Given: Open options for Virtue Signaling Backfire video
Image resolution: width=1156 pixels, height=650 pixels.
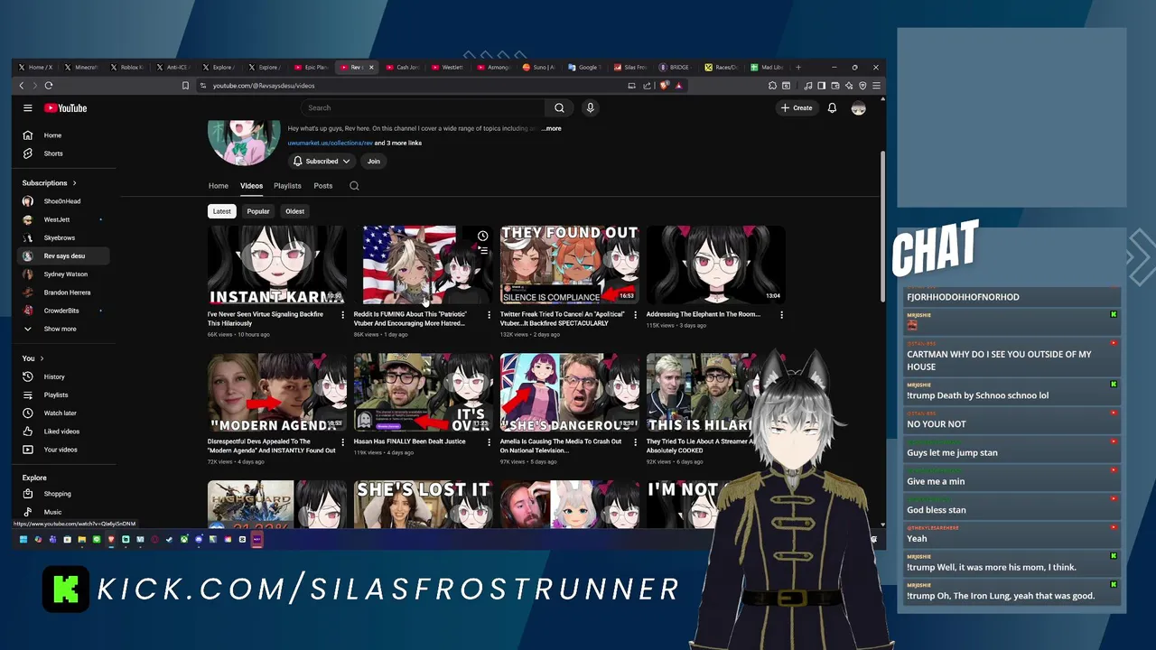Looking at the screenshot, I should 342,315.
